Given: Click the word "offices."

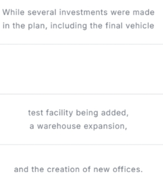Looking at the screenshot, I should (x=128, y=169).
